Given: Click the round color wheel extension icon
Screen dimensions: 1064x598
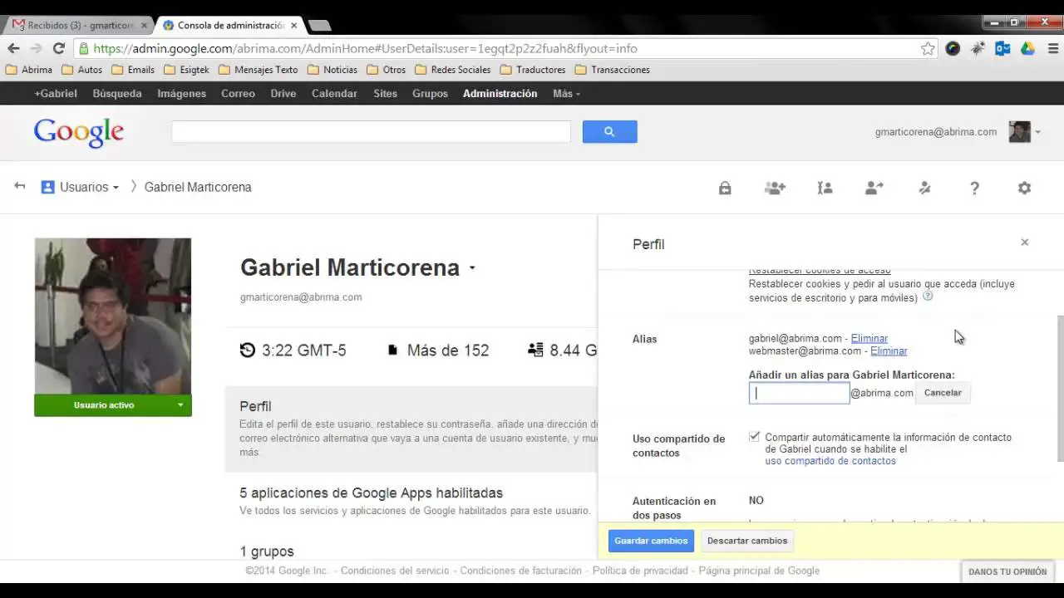Looking at the screenshot, I should [x=953, y=49].
